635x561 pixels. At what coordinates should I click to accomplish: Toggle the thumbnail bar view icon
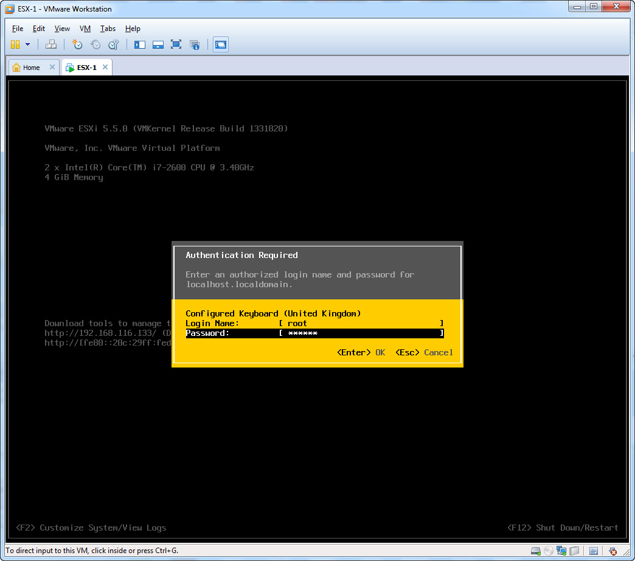[158, 44]
